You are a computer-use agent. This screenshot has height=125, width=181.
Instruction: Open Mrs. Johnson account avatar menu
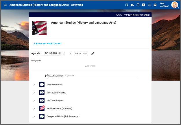175,5
